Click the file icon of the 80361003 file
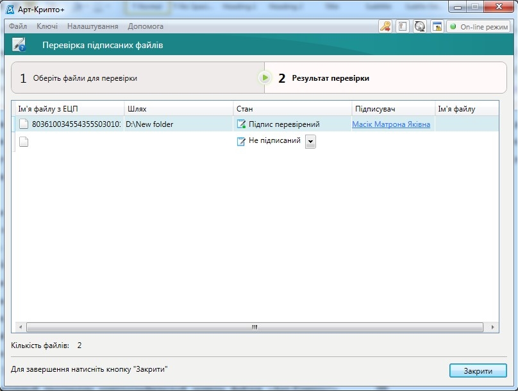 click(24, 124)
